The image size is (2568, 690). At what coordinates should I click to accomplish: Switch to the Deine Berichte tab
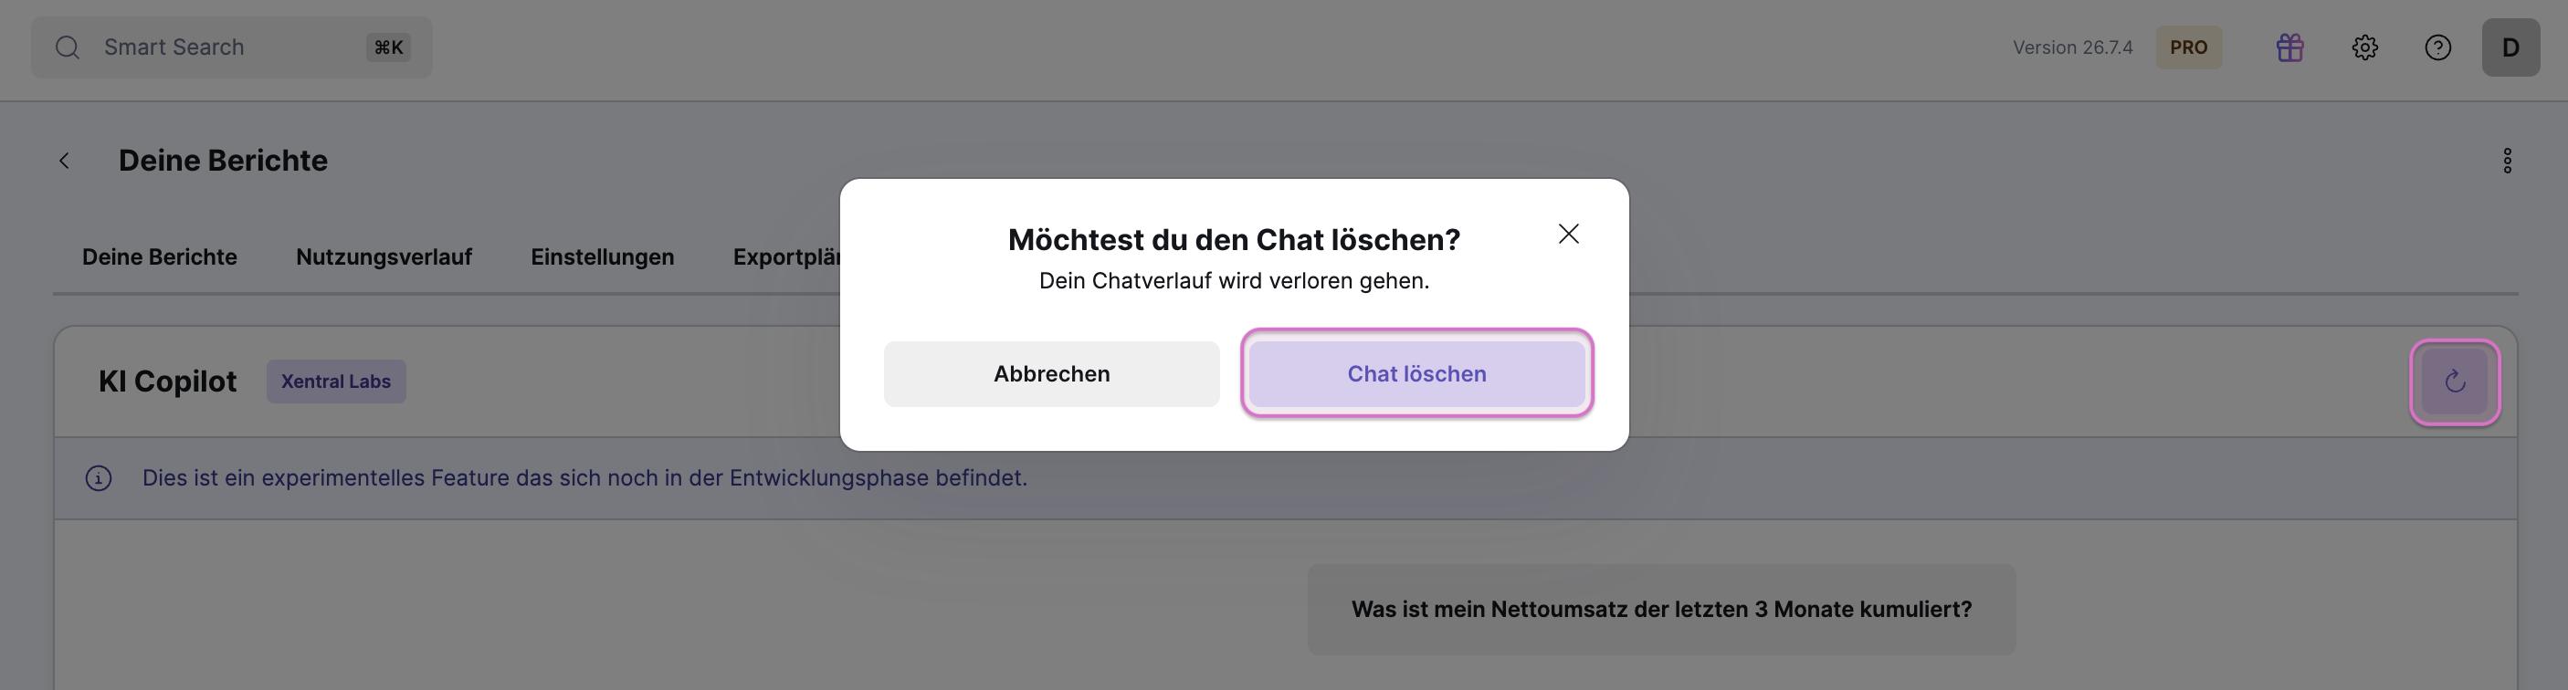pyautogui.click(x=160, y=256)
